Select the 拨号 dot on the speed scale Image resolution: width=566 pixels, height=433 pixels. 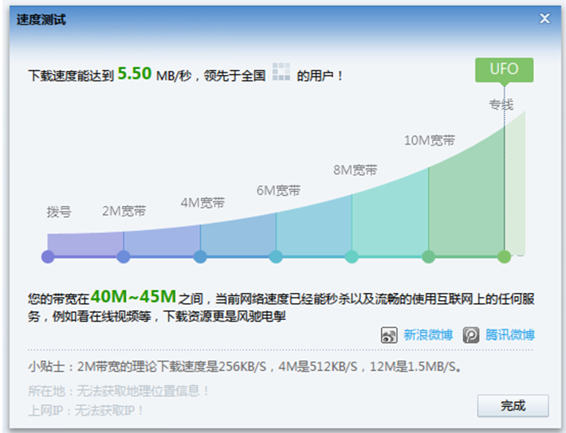pyautogui.click(x=48, y=256)
